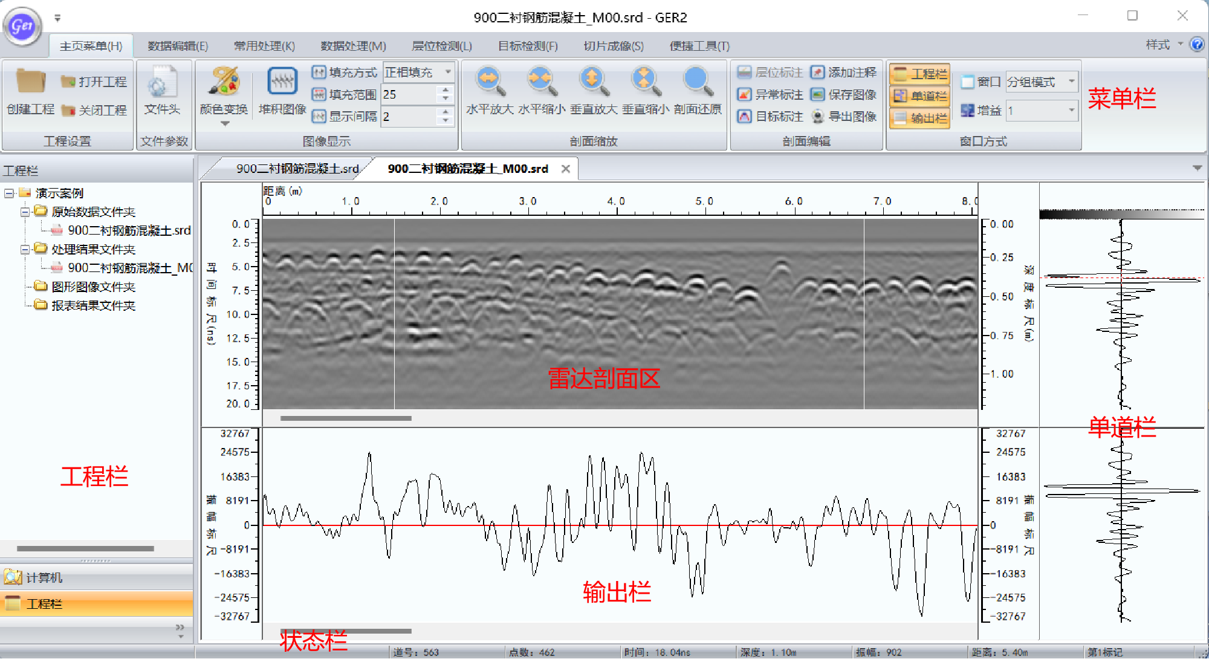Click 水平缩小 horizontal zoom-out icon
Image resolution: width=1209 pixels, height=659 pixels.
click(542, 81)
